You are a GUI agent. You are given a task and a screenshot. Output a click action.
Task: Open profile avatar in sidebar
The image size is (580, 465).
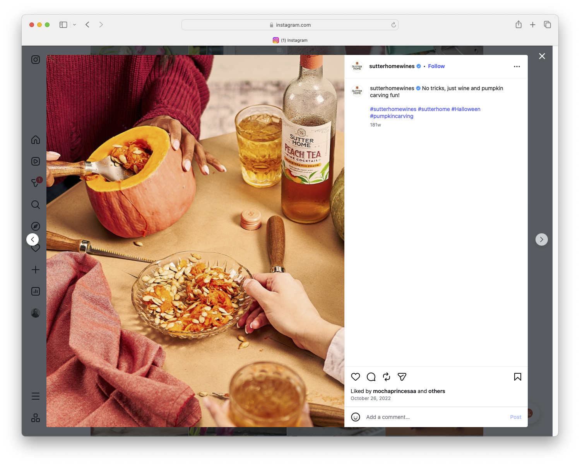click(36, 313)
